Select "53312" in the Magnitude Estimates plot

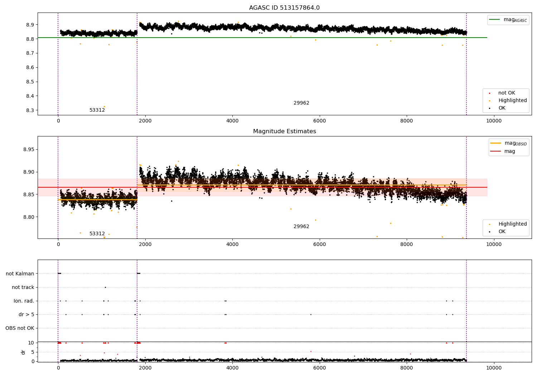[x=97, y=234]
